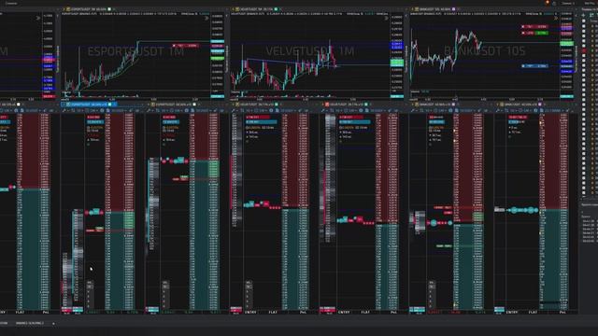Viewport: 598px width, 336px height.
Task: Open wrench settings in second VELVETUSDT order book
Action: click(x=322, y=110)
